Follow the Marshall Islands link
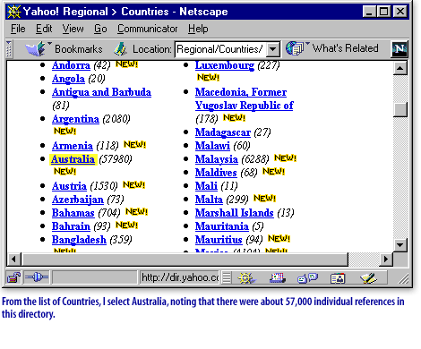Screen dimensions: 421x349 235,213
